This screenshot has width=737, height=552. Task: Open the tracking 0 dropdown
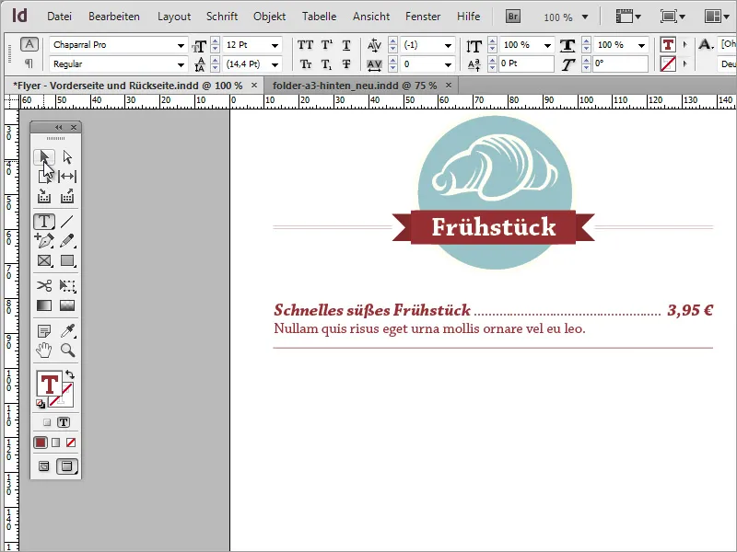click(x=448, y=64)
